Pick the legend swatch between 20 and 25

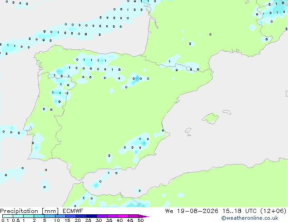tap(81, 216)
